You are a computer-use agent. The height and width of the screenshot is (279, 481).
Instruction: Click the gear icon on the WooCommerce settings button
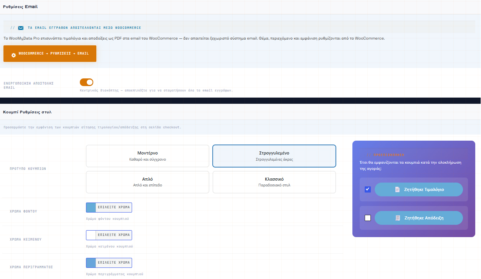(x=14, y=55)
